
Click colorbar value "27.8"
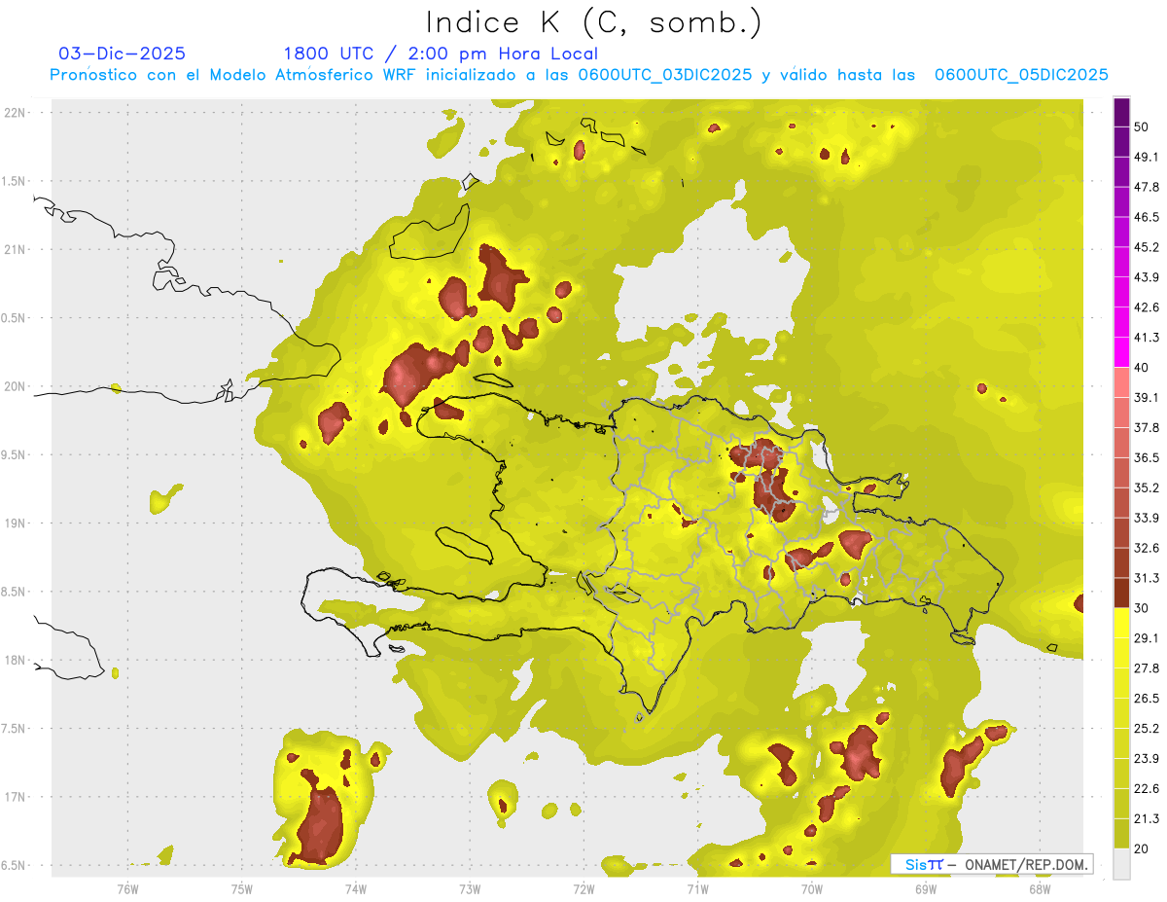(x=1147, y=668)
